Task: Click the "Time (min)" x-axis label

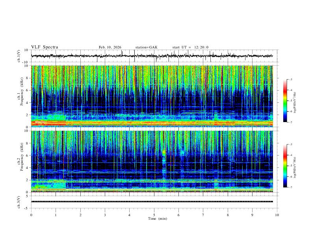Action: pos(158,219)
